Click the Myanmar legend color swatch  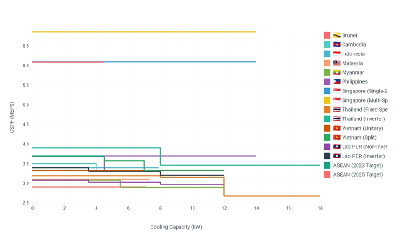click(327, 72)
